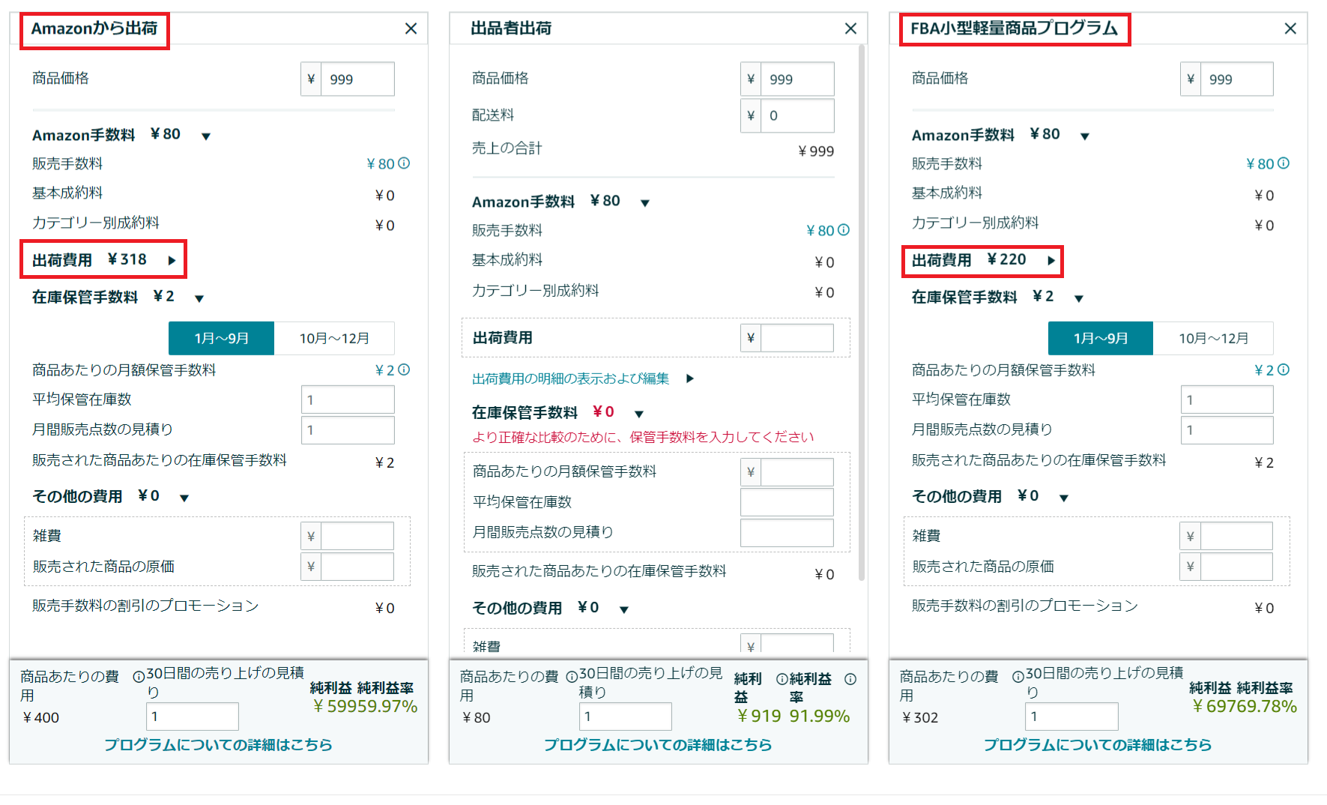The width and height of the screenshot is (1327, 805).
Task: Click 雑費 field in FBA小型軽量 panel
Action: pos(1236,536)
